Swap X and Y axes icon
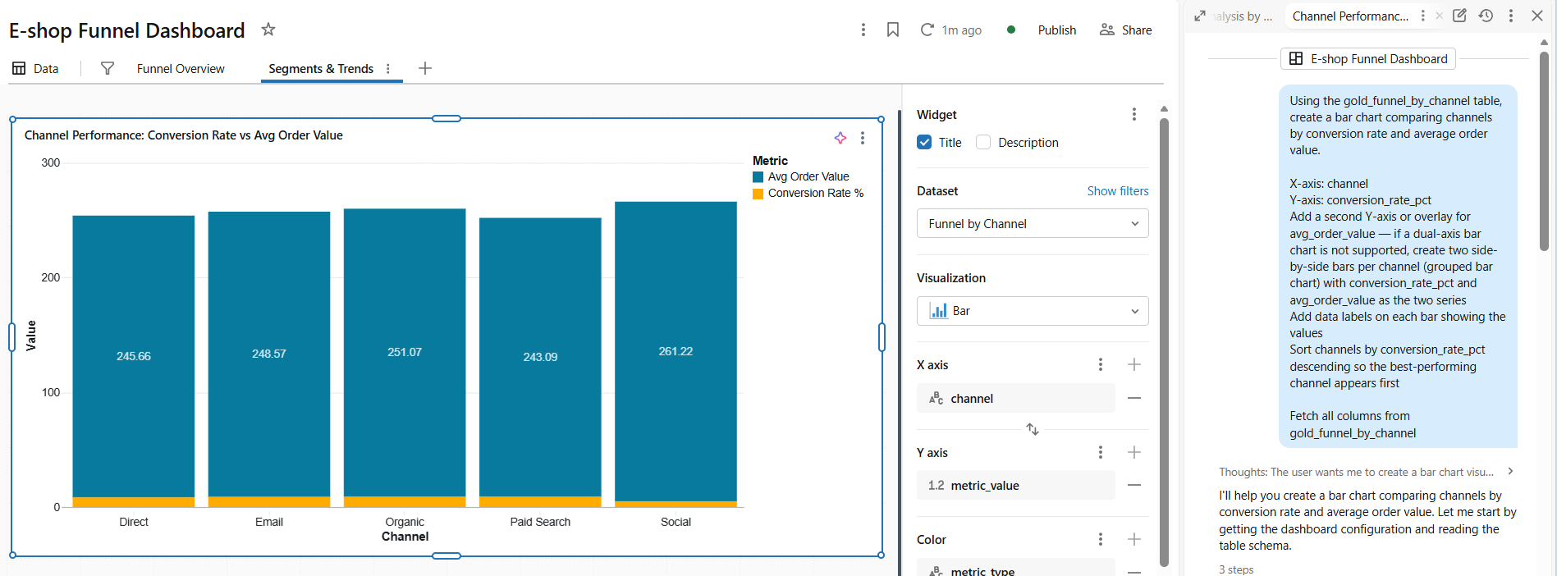This screenshot has height=576, width=1557. 1033,429
